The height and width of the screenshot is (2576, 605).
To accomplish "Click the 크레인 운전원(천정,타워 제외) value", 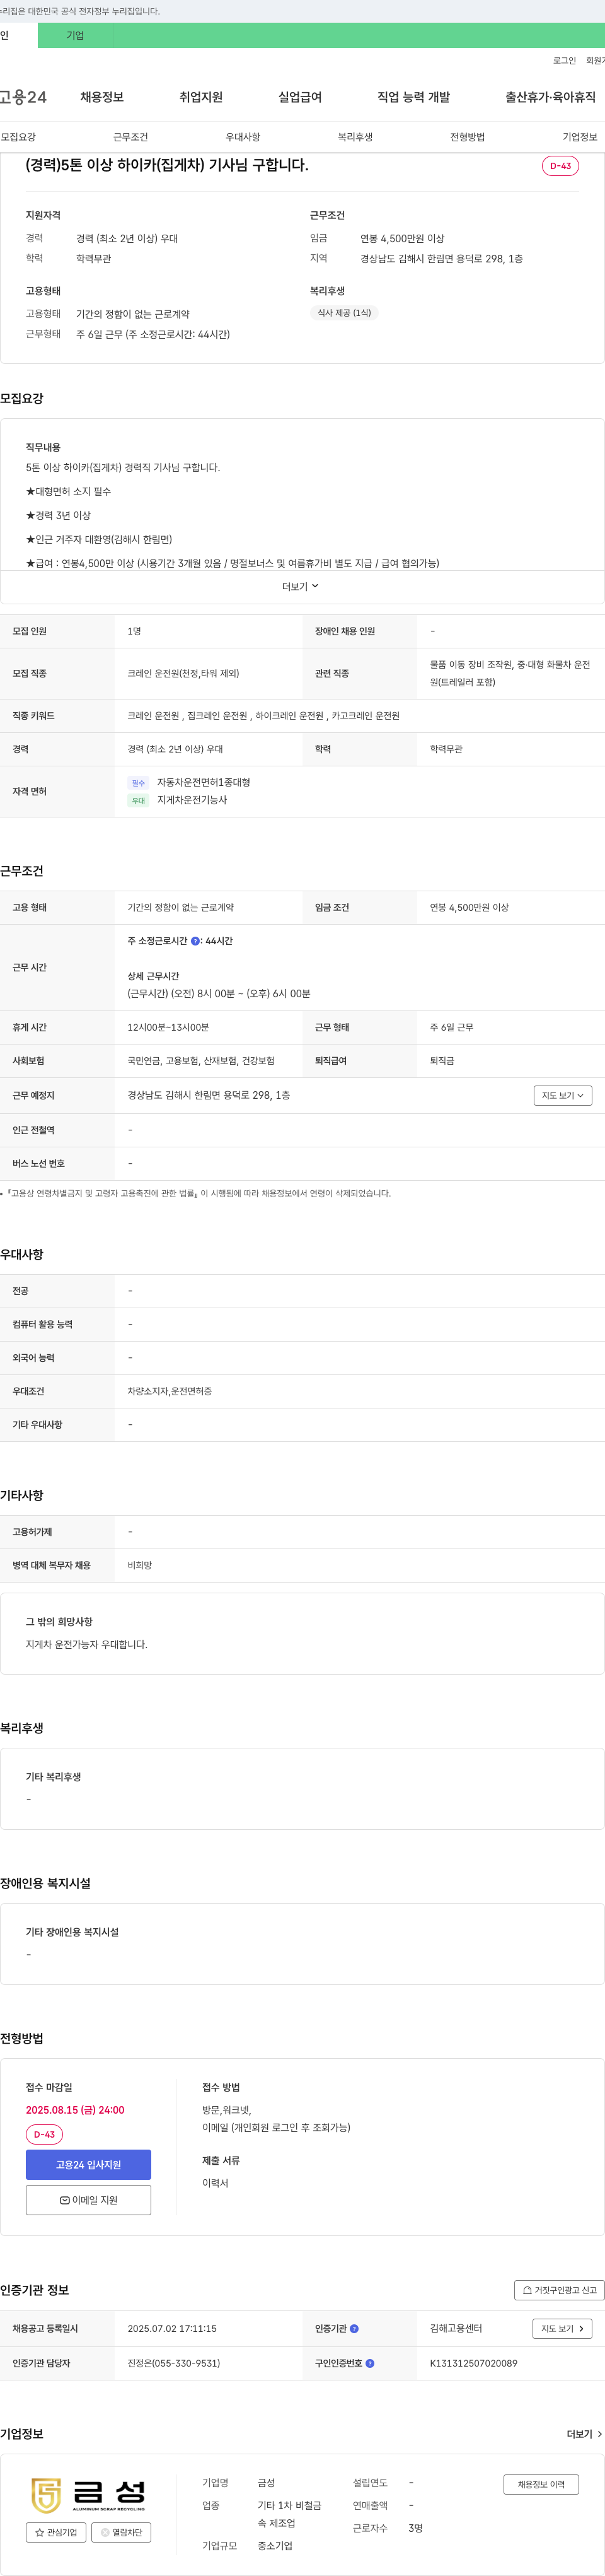I will point(183,674).
